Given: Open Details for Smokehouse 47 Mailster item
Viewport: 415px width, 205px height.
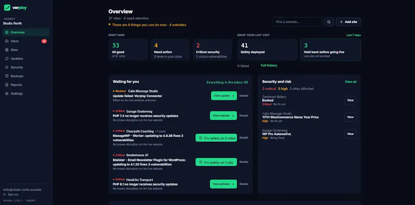Looking at the screenshot, I should pos(244,162).
